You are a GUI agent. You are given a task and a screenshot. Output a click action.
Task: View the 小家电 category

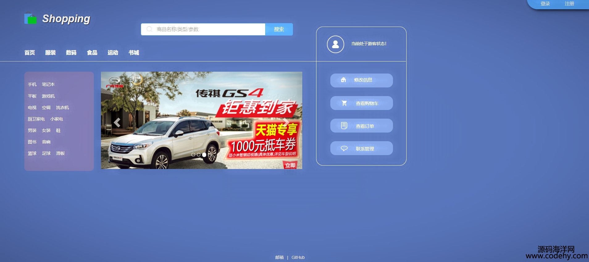pos(56,119)
